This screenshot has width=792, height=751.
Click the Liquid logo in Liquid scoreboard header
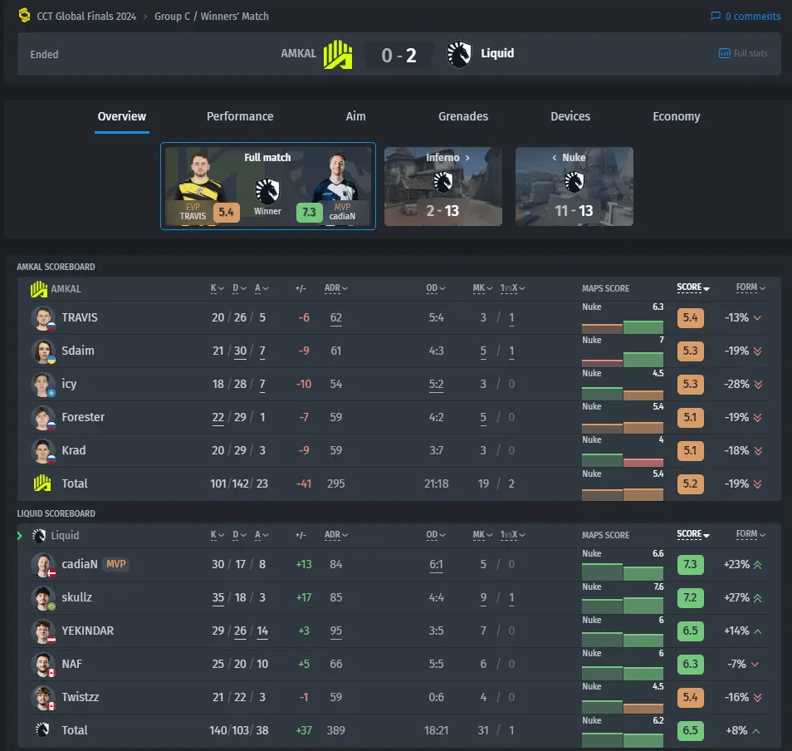(39, 536)
